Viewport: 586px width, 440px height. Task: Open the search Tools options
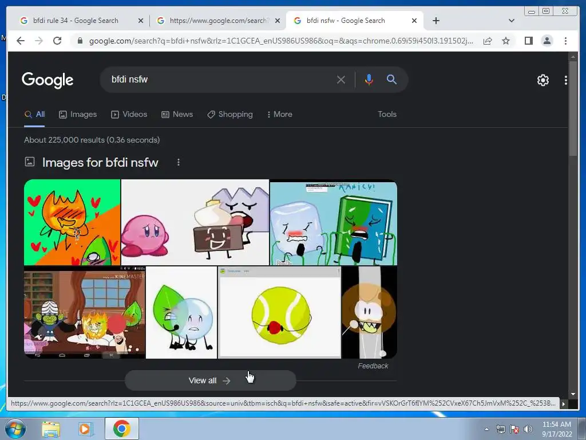pyautogui.click(x=387, y=115)
